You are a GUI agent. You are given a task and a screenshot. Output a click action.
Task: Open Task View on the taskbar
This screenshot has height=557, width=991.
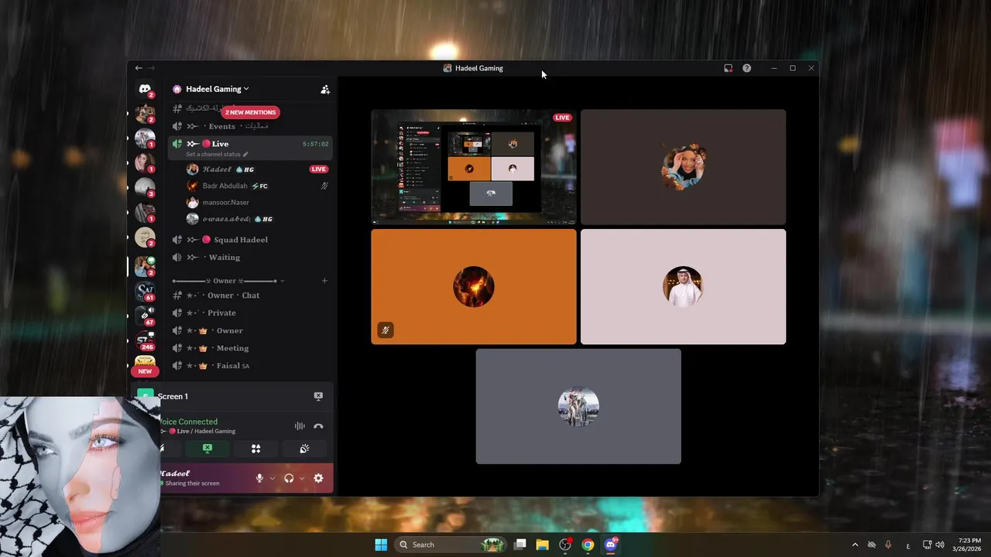(x=520, y=545)
